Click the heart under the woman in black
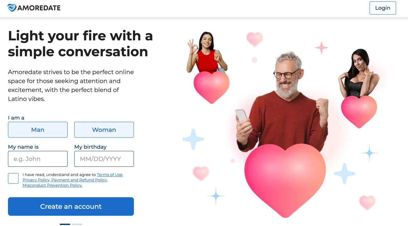This screenshot has width=408, height=226. 359,111
